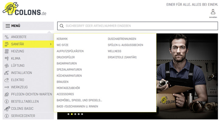Click the fan icon beside Lüftung

click(7, 66)
